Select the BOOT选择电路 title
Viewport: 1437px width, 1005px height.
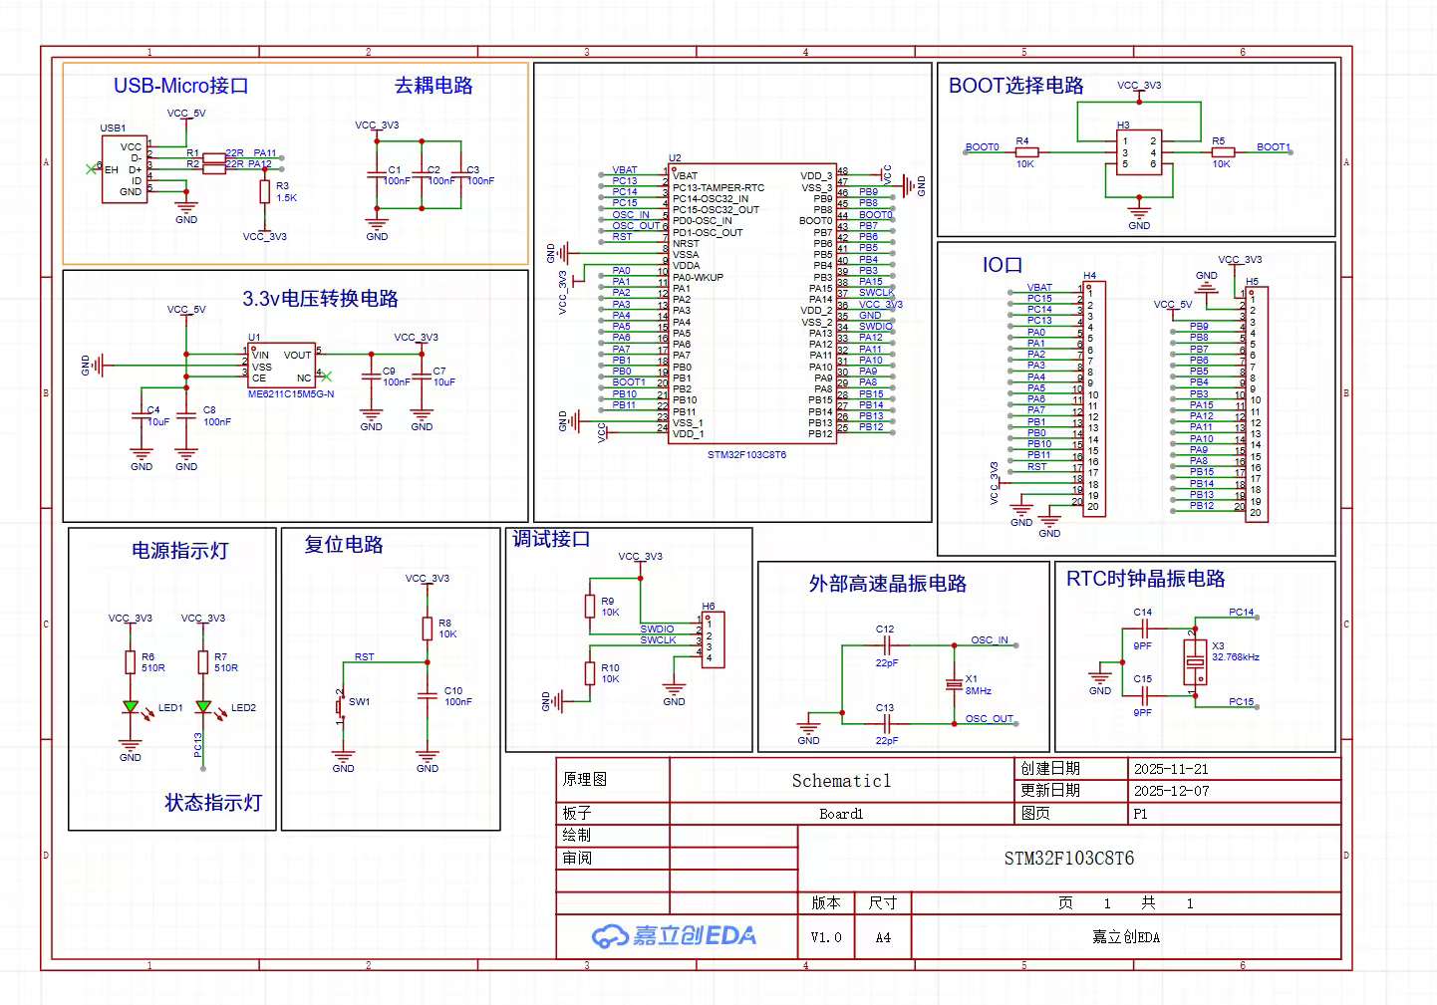pos(1016,86)
